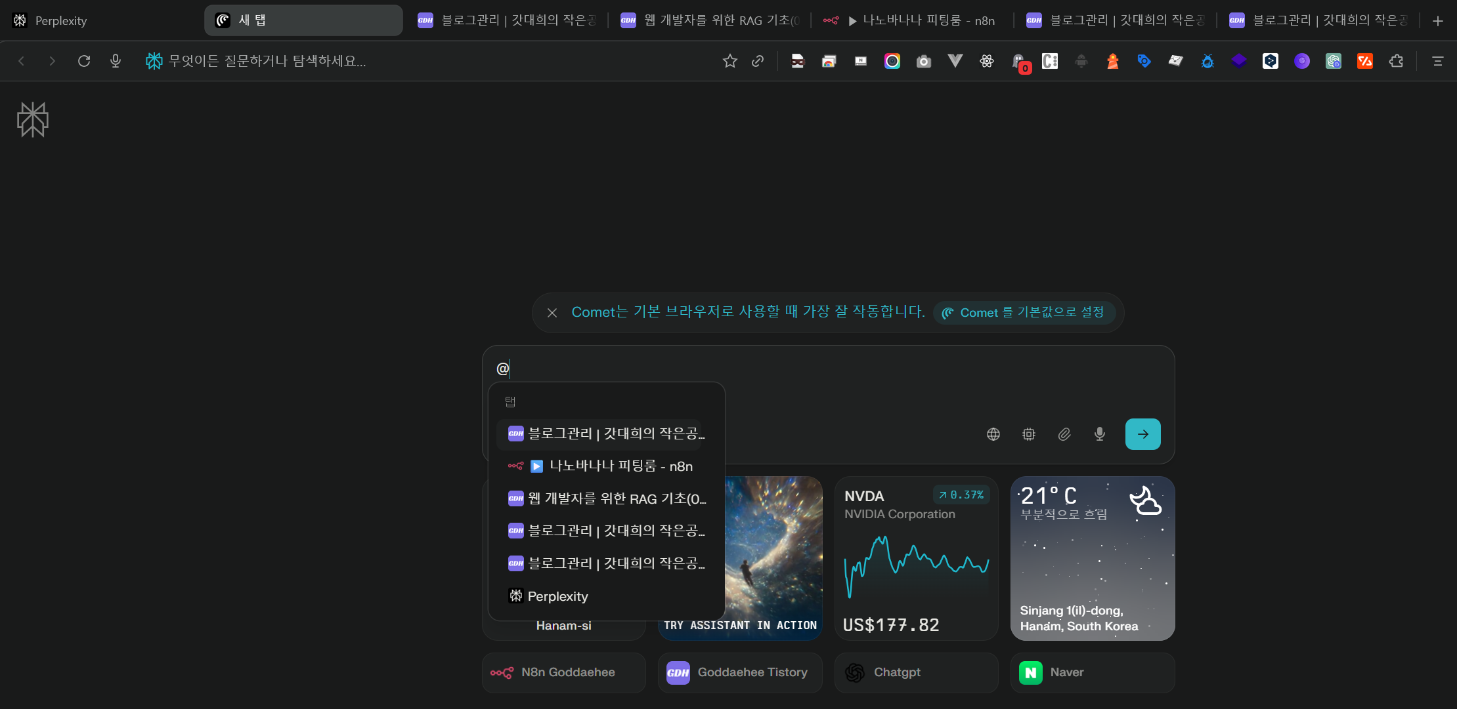The height and width of the screenshot is (709, 1457).
Task: Dismiss the Comet default browser banner
Action: 552,313
